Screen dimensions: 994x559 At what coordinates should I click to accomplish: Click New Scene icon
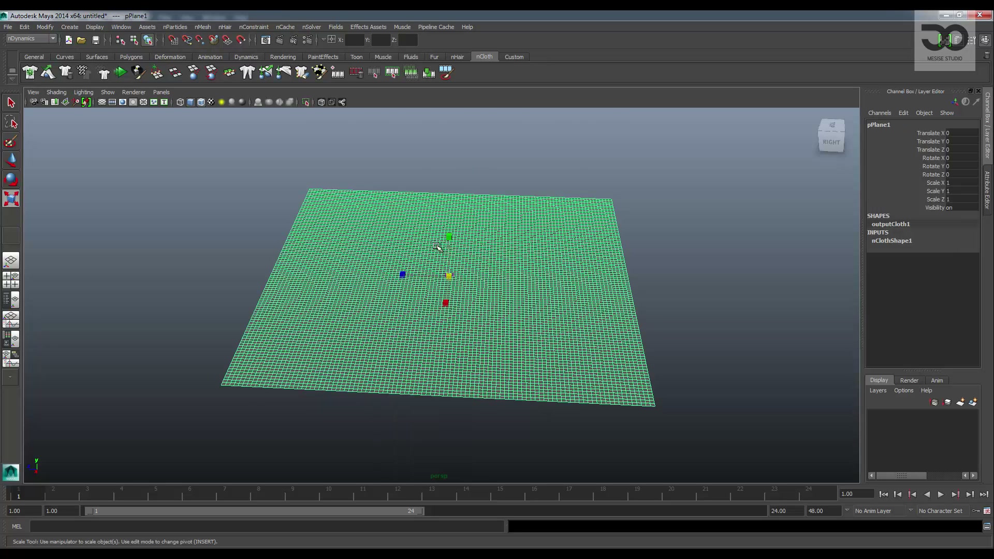pyautogui.click(x=68, y=40)
